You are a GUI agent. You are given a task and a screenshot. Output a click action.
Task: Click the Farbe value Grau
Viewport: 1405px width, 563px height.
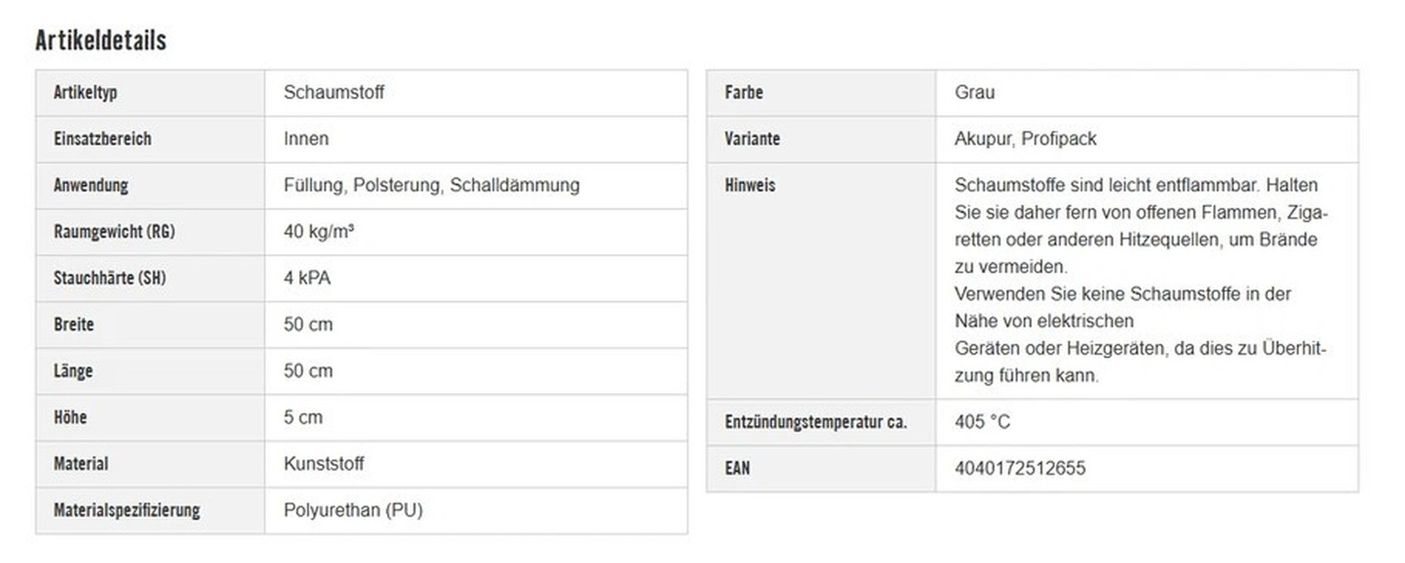click(974, 92)
